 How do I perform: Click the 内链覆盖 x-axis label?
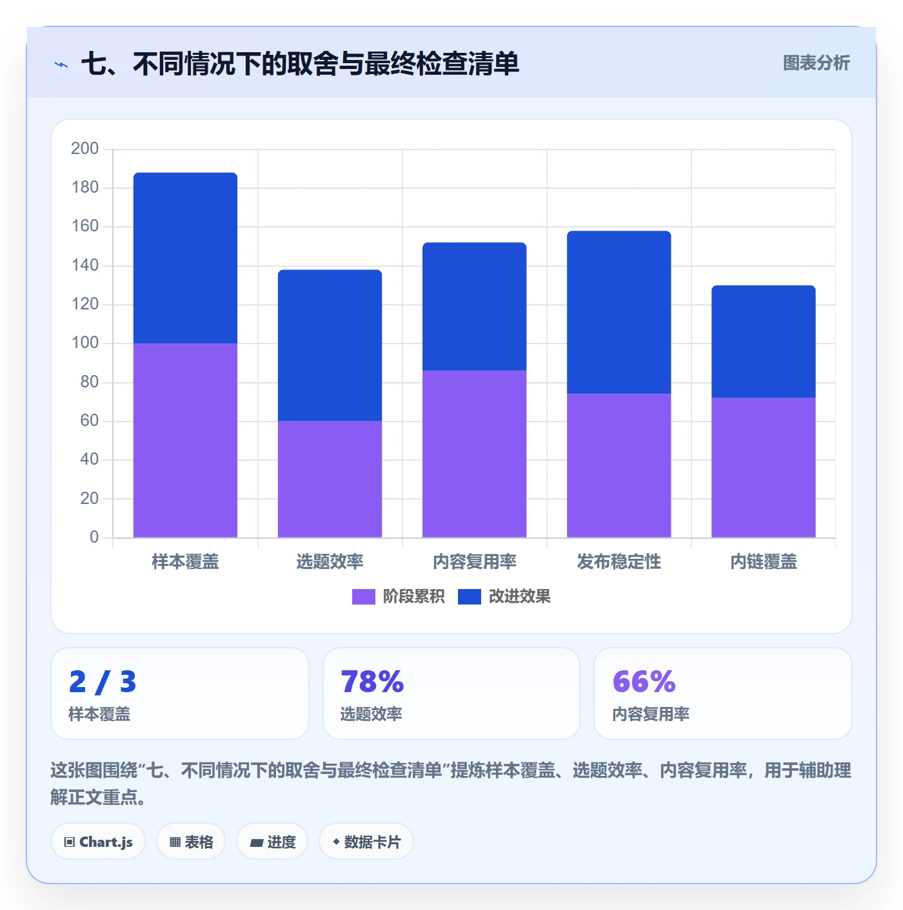(763, 562)
